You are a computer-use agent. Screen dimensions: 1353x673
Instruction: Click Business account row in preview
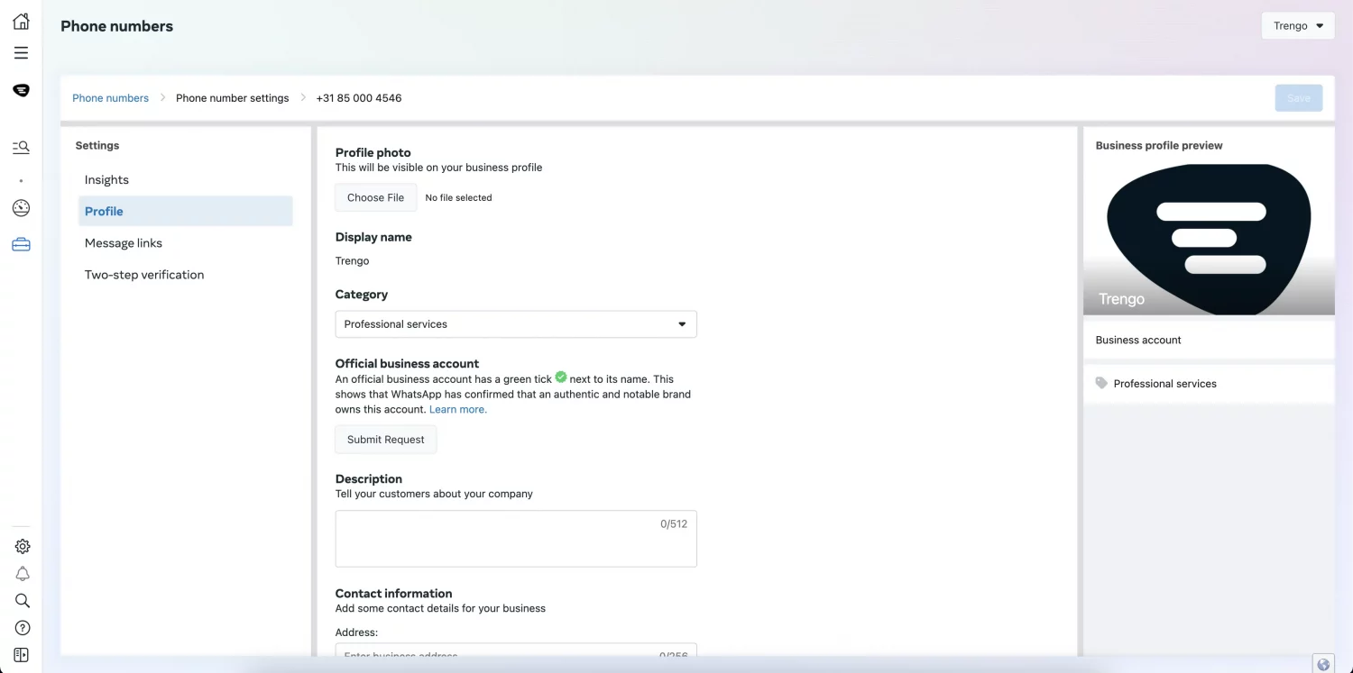pos(1209,340)
